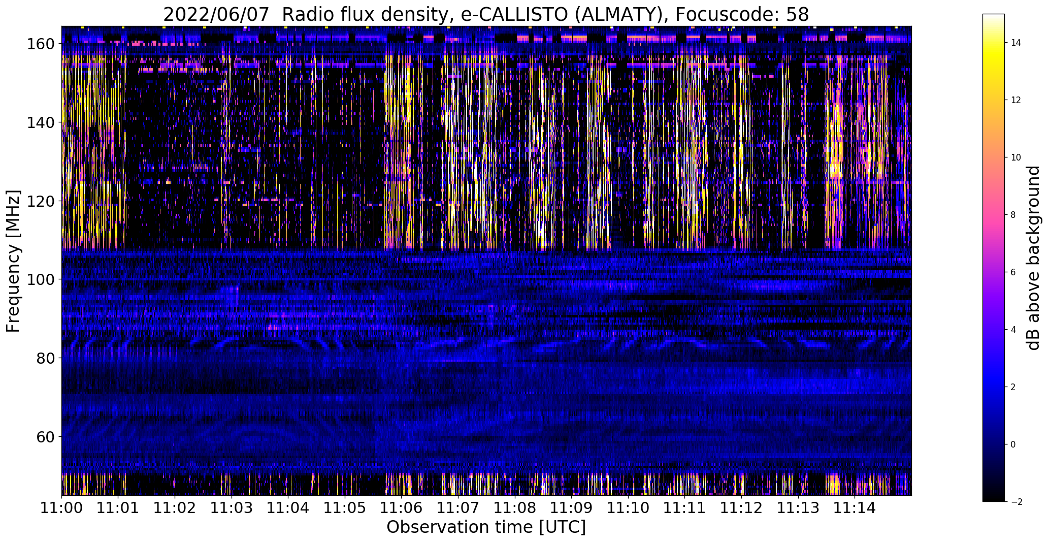The image size is (1049, 542).
Task: Click the 'Frequency [MHz]' y-axis label
Action: click(x=13, y=261)
